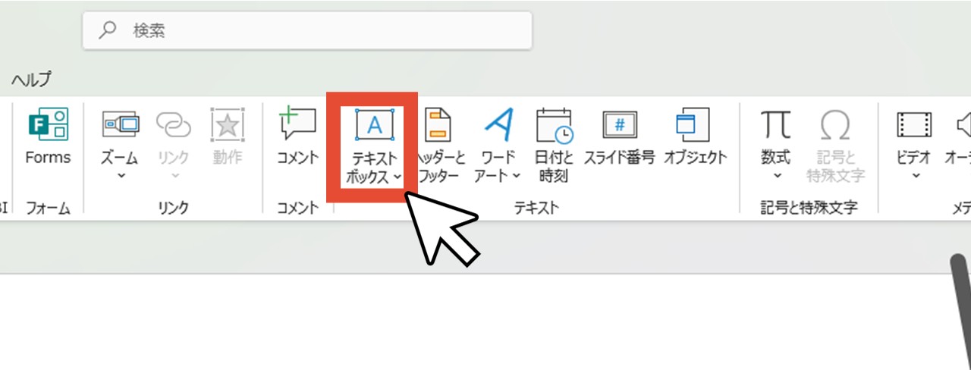Select the 動作 star icon

pyautogui.click(x=226, y=124)
